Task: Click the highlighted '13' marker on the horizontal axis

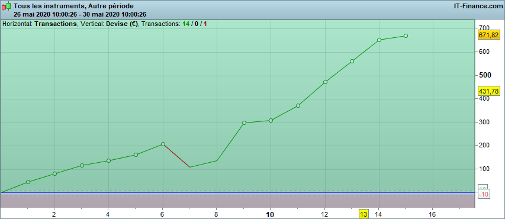Action: click(364, 214)
